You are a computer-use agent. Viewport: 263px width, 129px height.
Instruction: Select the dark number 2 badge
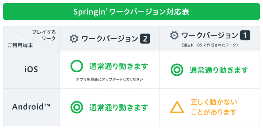pyautogui.click(x=145, y=39)
